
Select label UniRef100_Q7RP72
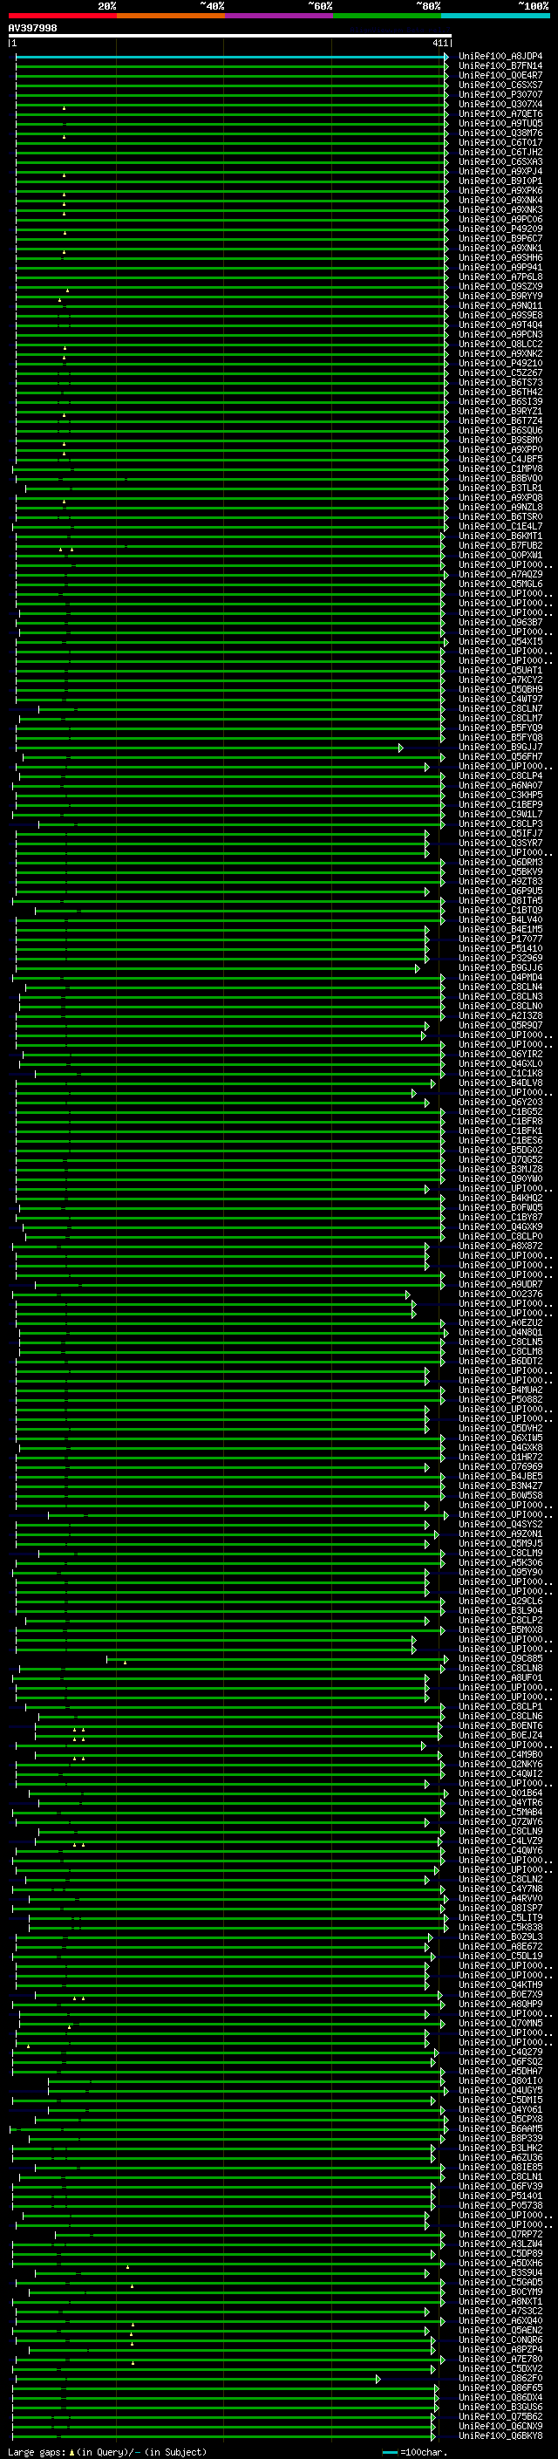(x=500, y=2234)
